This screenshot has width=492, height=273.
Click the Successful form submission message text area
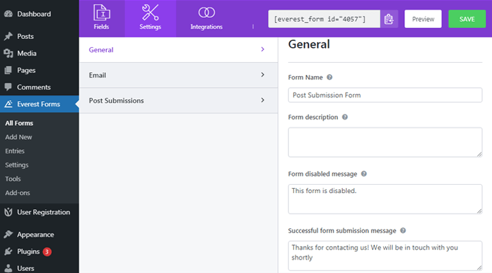click(x=385, y=256)
